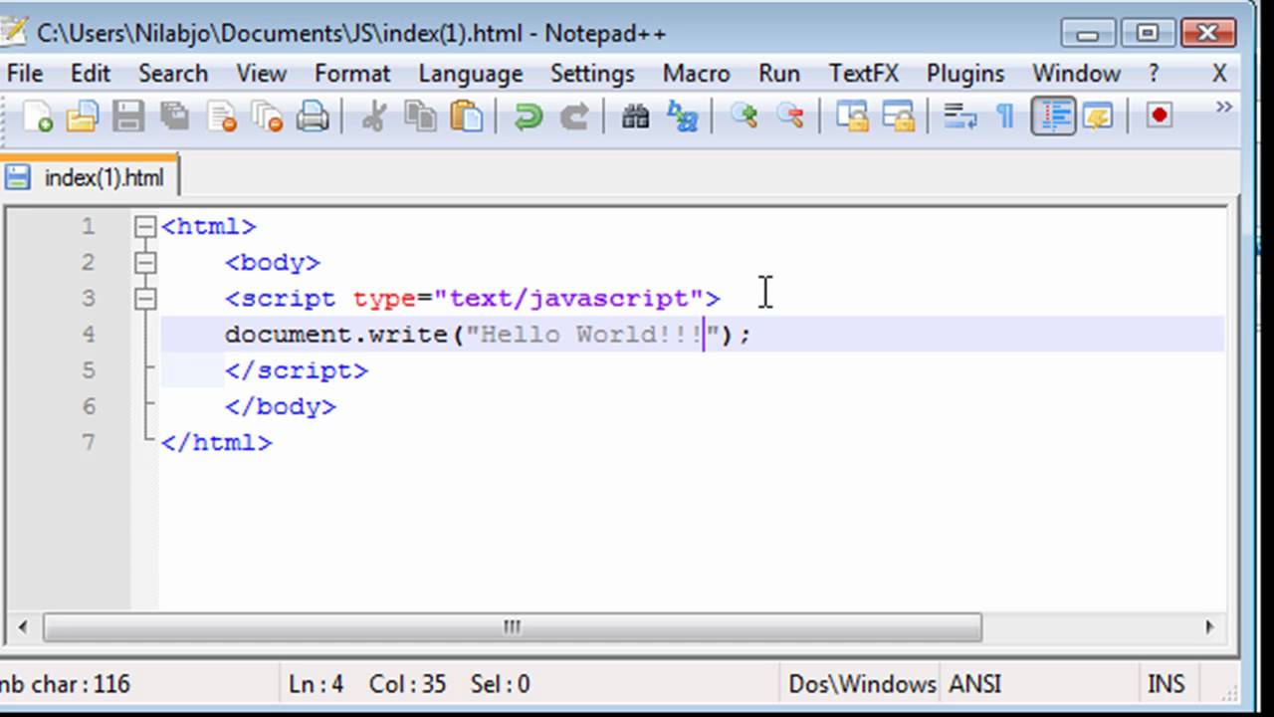Open the Run menu

tap(779, 74)
